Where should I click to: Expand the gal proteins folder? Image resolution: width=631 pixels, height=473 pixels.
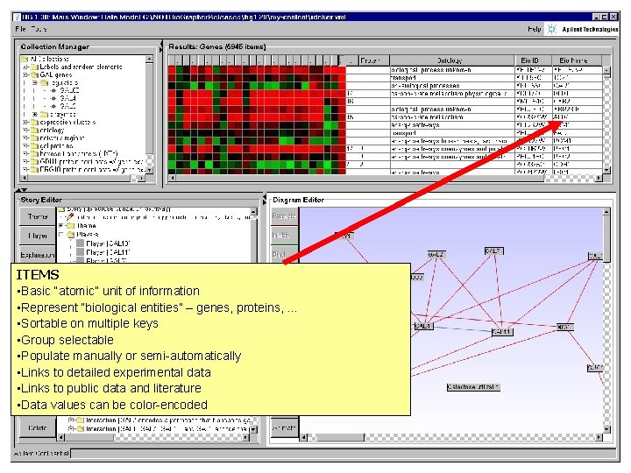[x=25, y=146]
